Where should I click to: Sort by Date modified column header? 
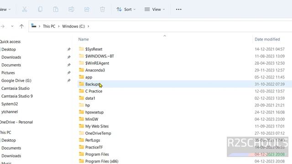267,39
